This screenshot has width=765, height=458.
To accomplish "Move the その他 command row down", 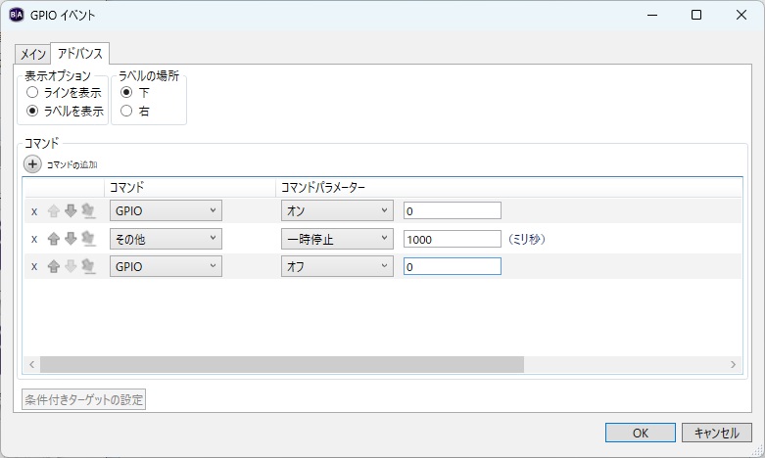I will click(71, 239).
